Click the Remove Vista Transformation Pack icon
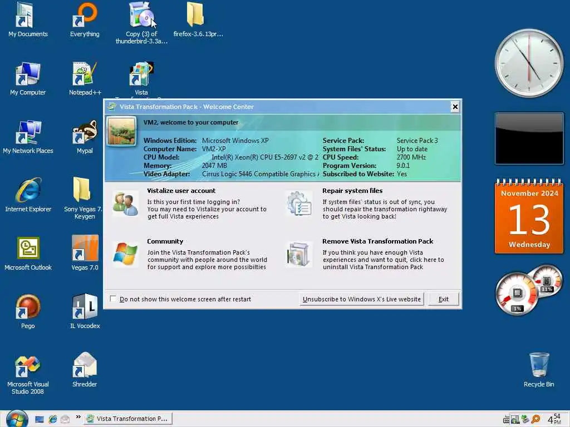This screenshot has height=427, width=570. point(298,254)
